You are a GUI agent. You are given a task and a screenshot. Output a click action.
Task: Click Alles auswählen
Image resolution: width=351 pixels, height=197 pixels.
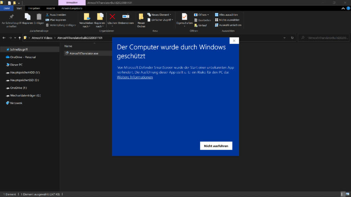pos(226,15)
